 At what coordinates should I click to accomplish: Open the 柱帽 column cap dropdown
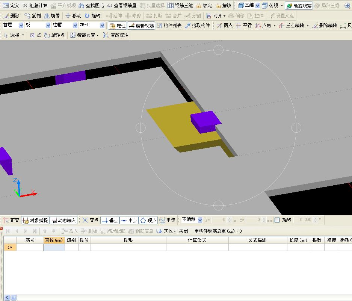click(76, 26)
